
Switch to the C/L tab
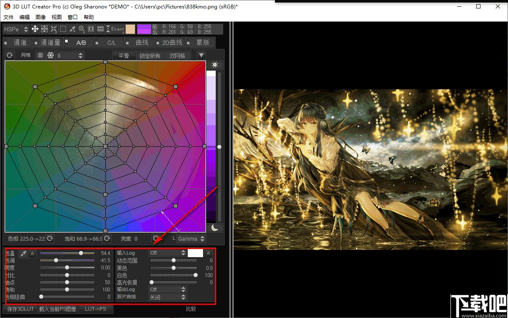point(109,43)
